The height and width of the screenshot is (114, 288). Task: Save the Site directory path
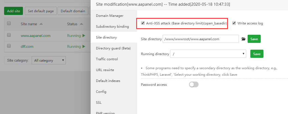pos(254,39)
